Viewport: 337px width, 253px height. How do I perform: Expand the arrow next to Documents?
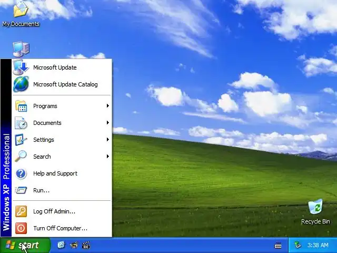107,123
